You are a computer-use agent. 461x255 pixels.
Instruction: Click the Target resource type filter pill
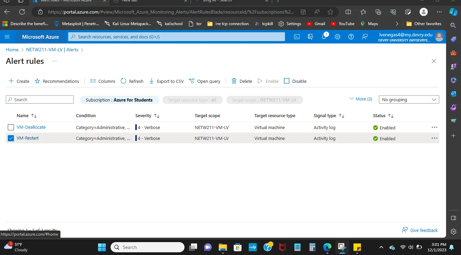coord(192,100)
